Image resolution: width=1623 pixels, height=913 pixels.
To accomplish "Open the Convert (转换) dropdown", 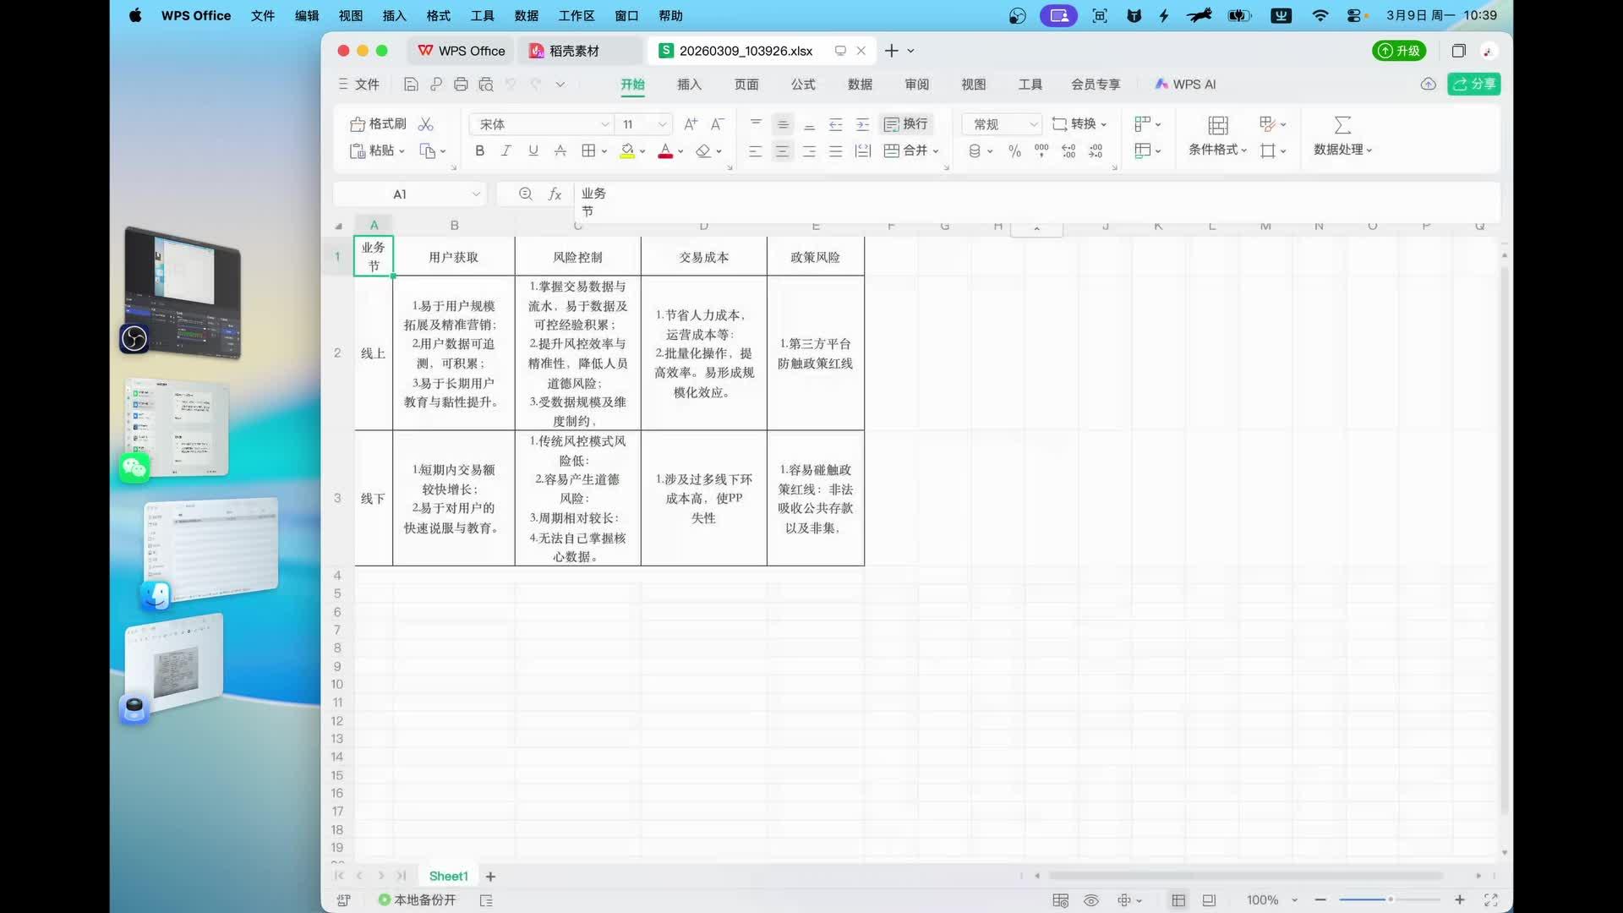I will point(1079,124).
